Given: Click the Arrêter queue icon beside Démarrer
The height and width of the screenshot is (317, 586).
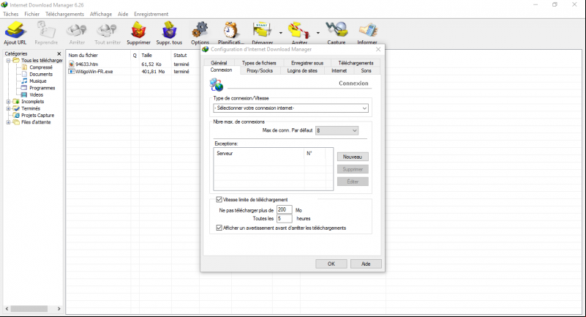Looking at the screenshot, I should [x=299, y=30].
